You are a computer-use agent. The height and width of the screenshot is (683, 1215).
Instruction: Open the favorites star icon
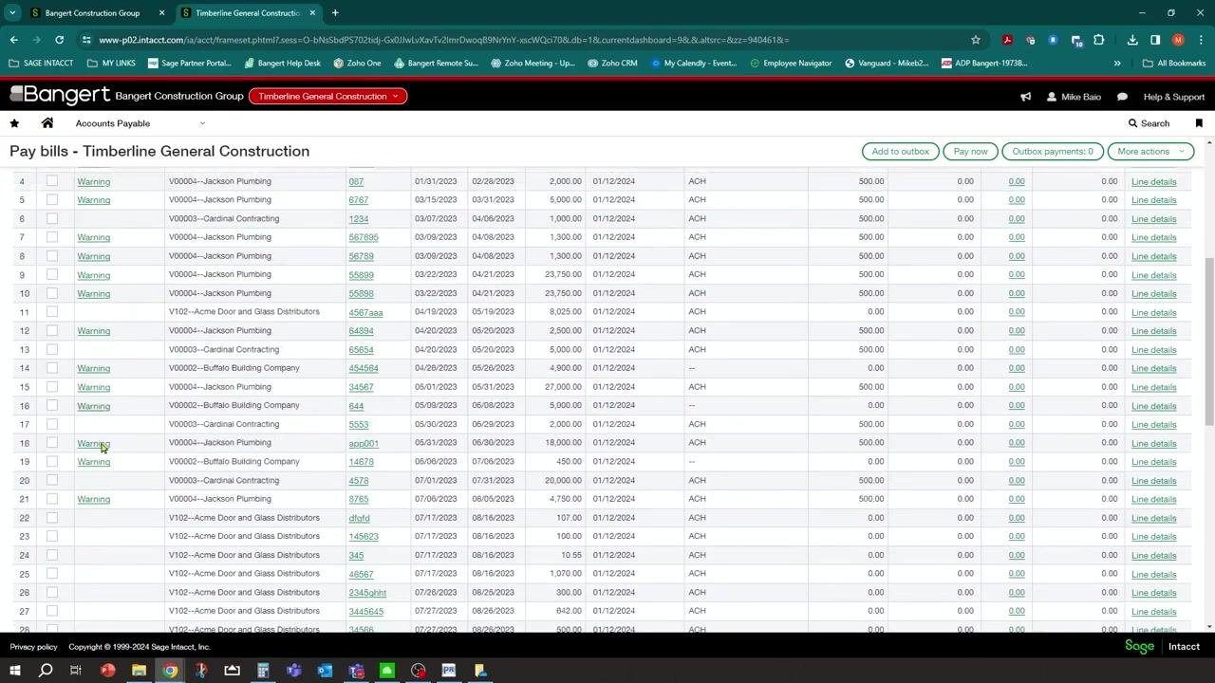[14, 123]
